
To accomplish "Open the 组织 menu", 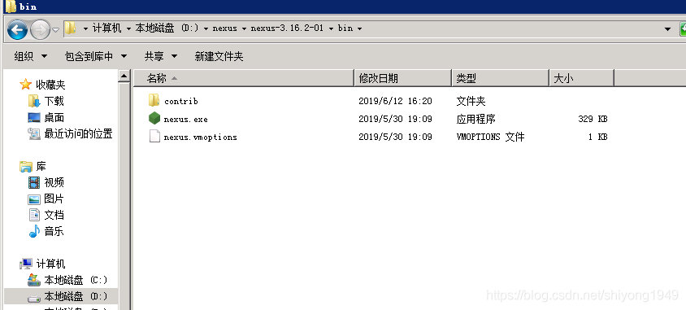I will pyautogui.click(x=31, y=56).
